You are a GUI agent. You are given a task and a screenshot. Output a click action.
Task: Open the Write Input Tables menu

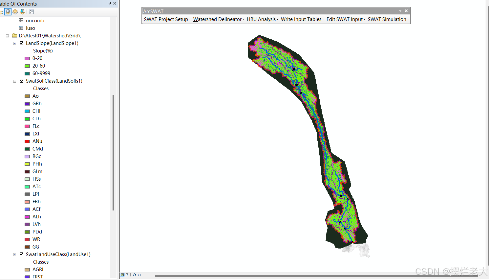click(x=302, y=19)
